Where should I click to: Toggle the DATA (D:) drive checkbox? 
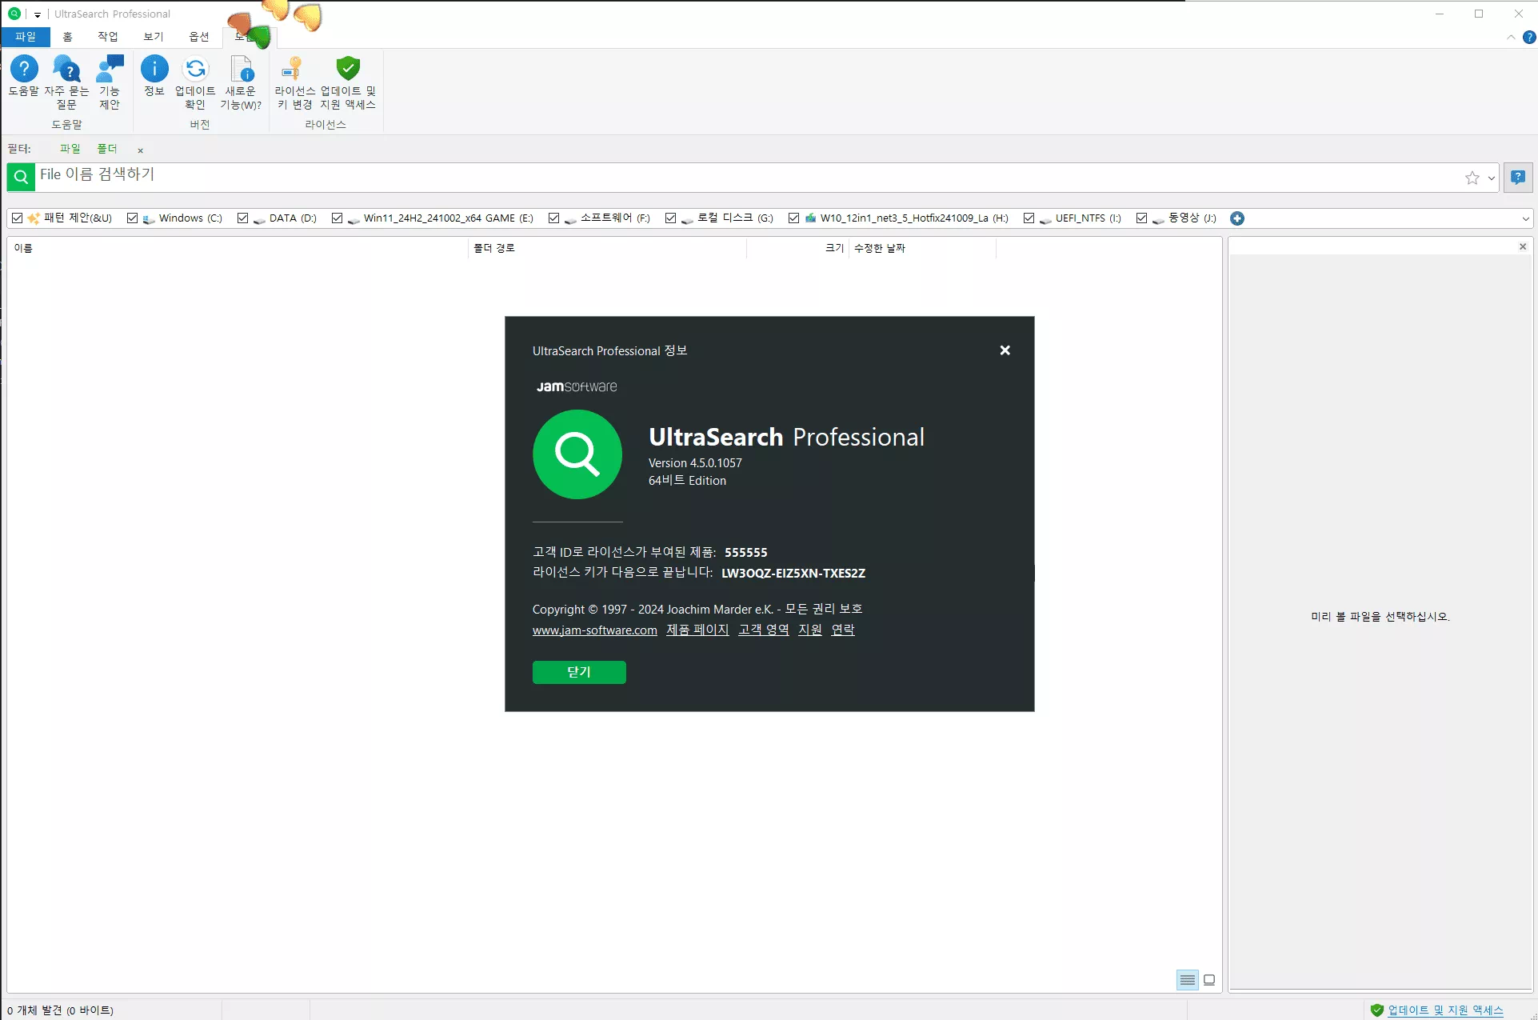pos(243,218)
